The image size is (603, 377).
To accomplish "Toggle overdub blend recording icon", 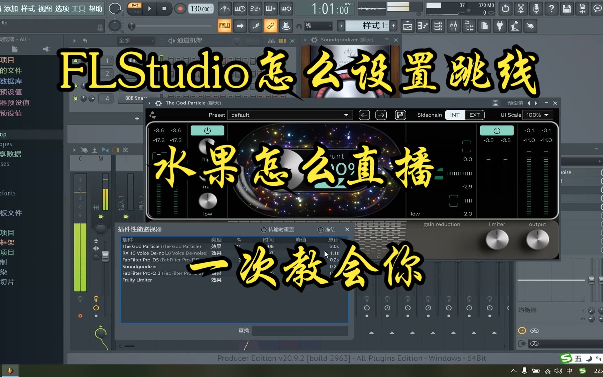I will coord(271,9).
